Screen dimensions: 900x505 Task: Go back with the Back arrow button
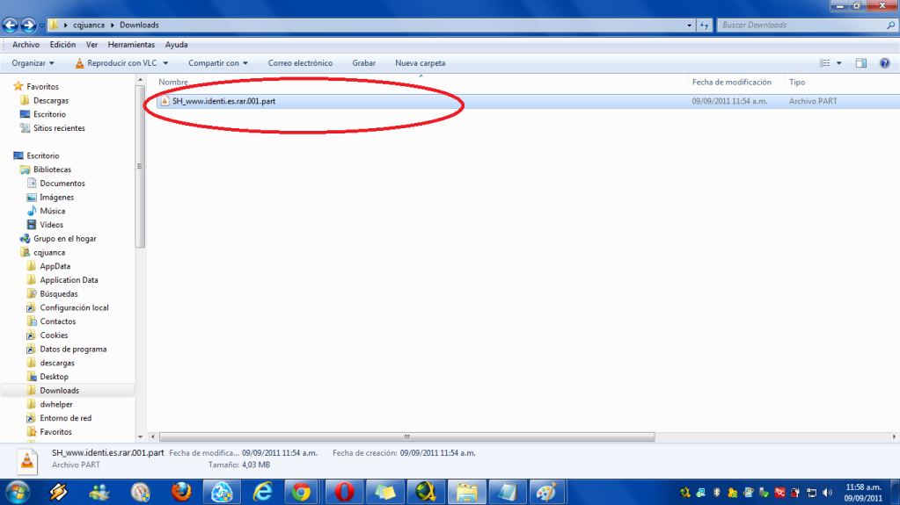click(11, 25)
